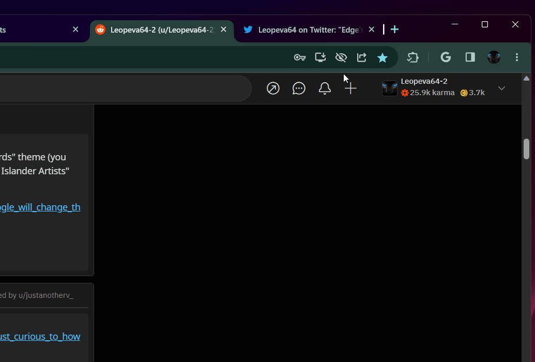Image resolution: width=535 pixels, height=362 pixels.
Task: Open the browser three-dot menu
Action: pos(516,57)
